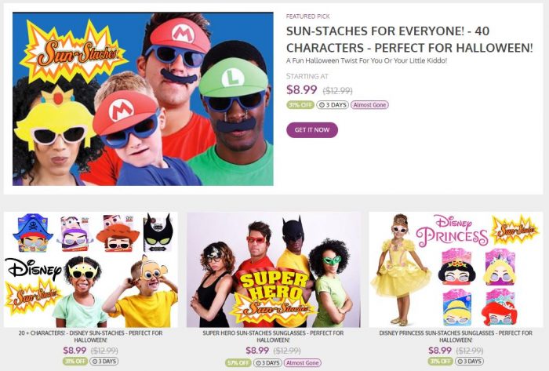The height and width of the screenshot is (371, 549).
Task: Click the clock icon under the Disney Sun-Staches product
Action: 96,362
